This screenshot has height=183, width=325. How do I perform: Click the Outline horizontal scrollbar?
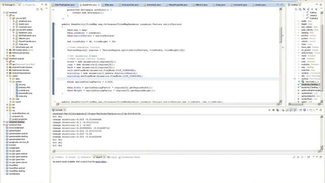click(x=305, y=104)
